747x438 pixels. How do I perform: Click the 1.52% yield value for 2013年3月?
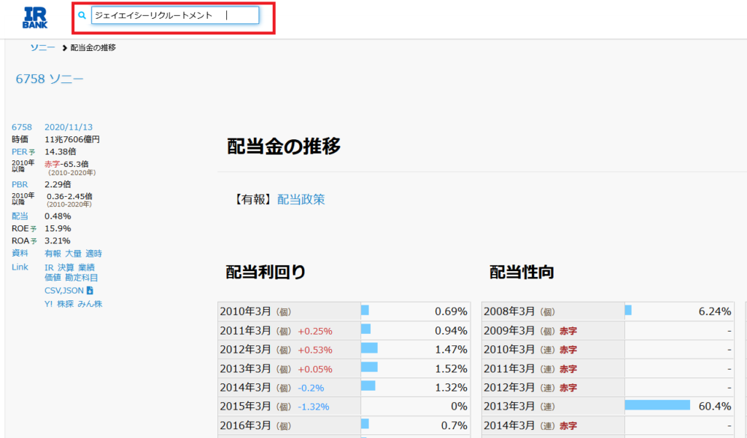451,369
